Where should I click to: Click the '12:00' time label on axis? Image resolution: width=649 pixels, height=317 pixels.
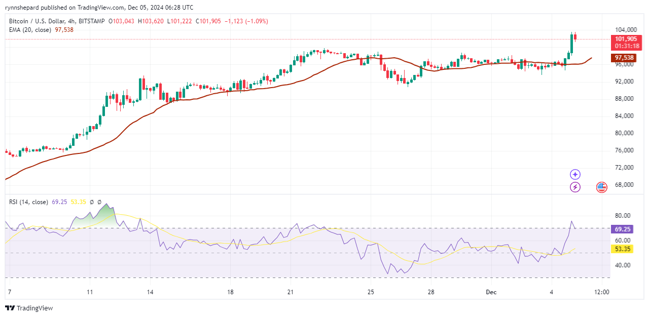point(601,292)
